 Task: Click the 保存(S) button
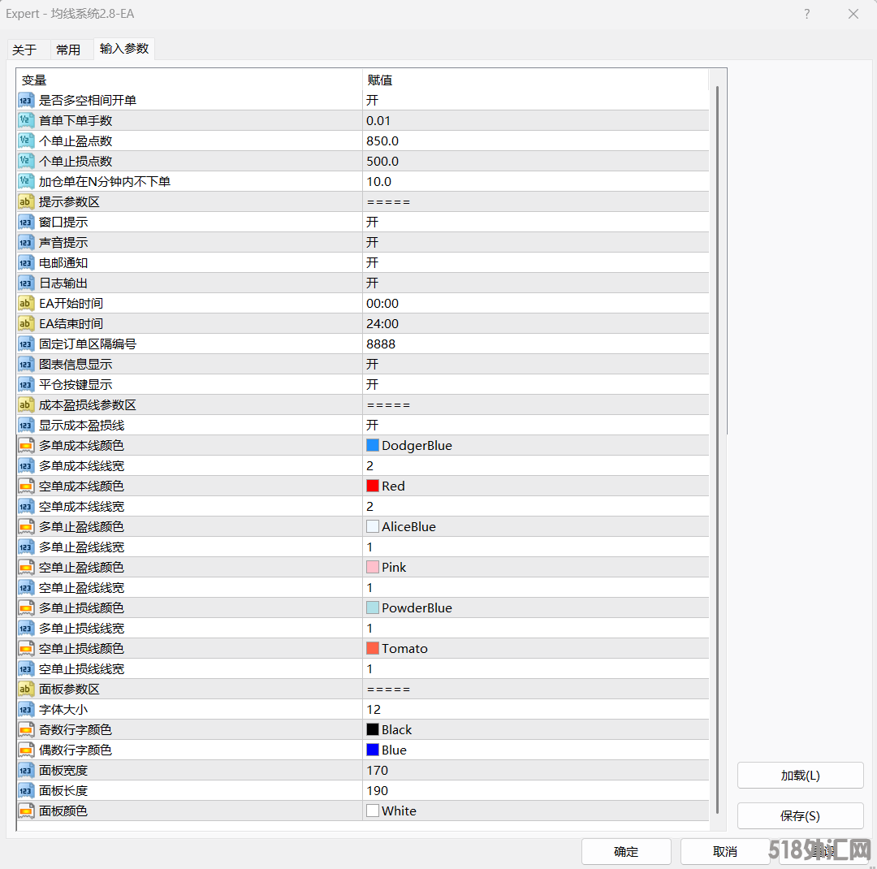point(800,816)
